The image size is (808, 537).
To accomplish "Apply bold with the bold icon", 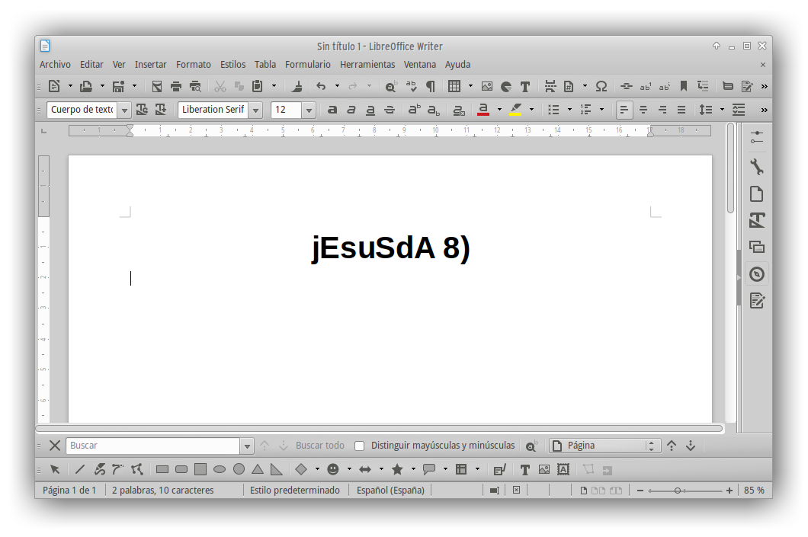I will 332,110.
